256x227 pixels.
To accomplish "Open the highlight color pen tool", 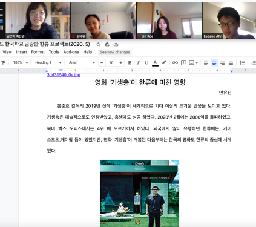I will coord(164,62).
